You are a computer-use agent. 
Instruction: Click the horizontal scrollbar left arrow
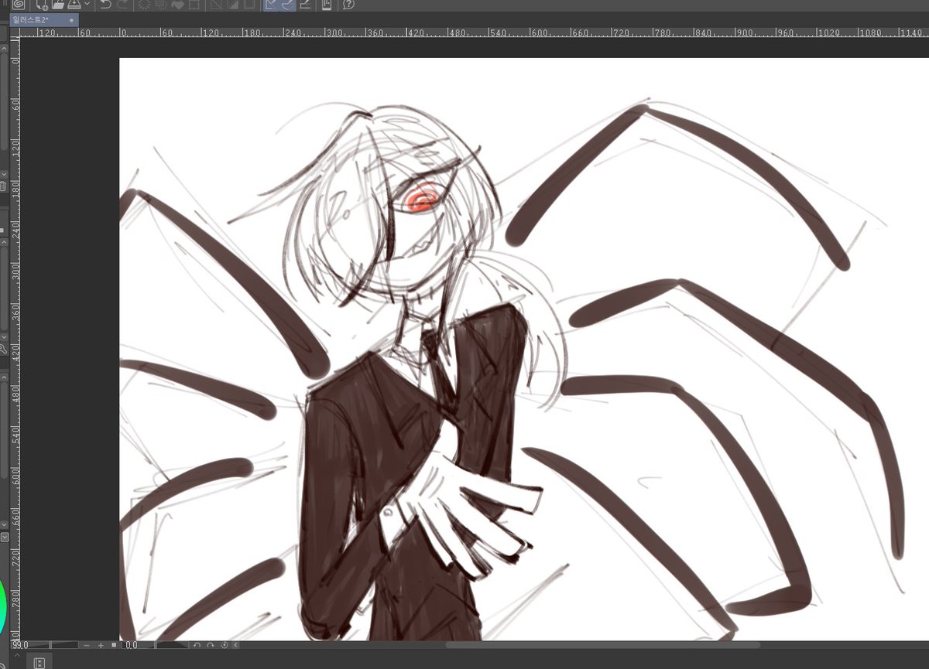click(x=236, y=645)
